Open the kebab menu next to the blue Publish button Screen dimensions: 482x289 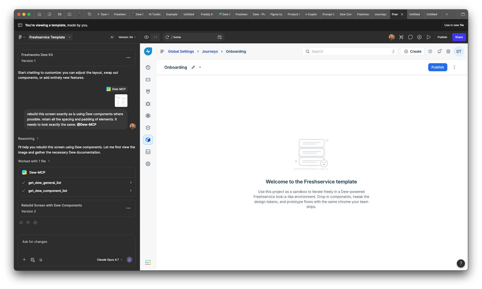pyautogui.click(x=454, y=67)
